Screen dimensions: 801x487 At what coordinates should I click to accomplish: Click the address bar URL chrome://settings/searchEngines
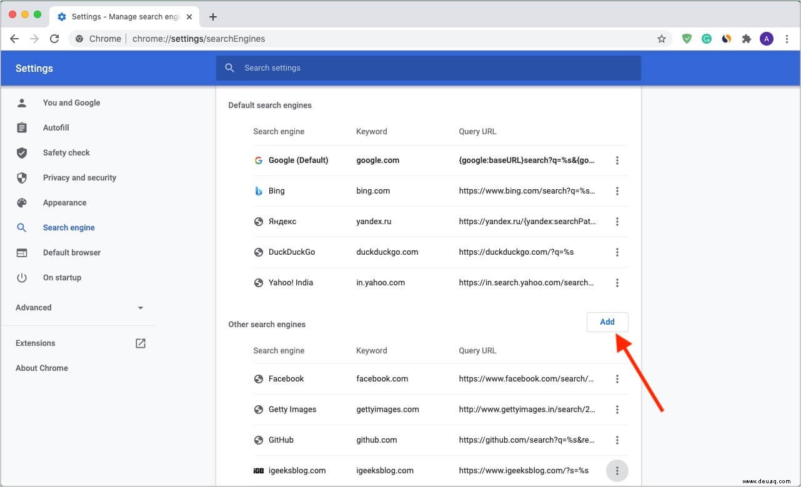tap(199, 39)
